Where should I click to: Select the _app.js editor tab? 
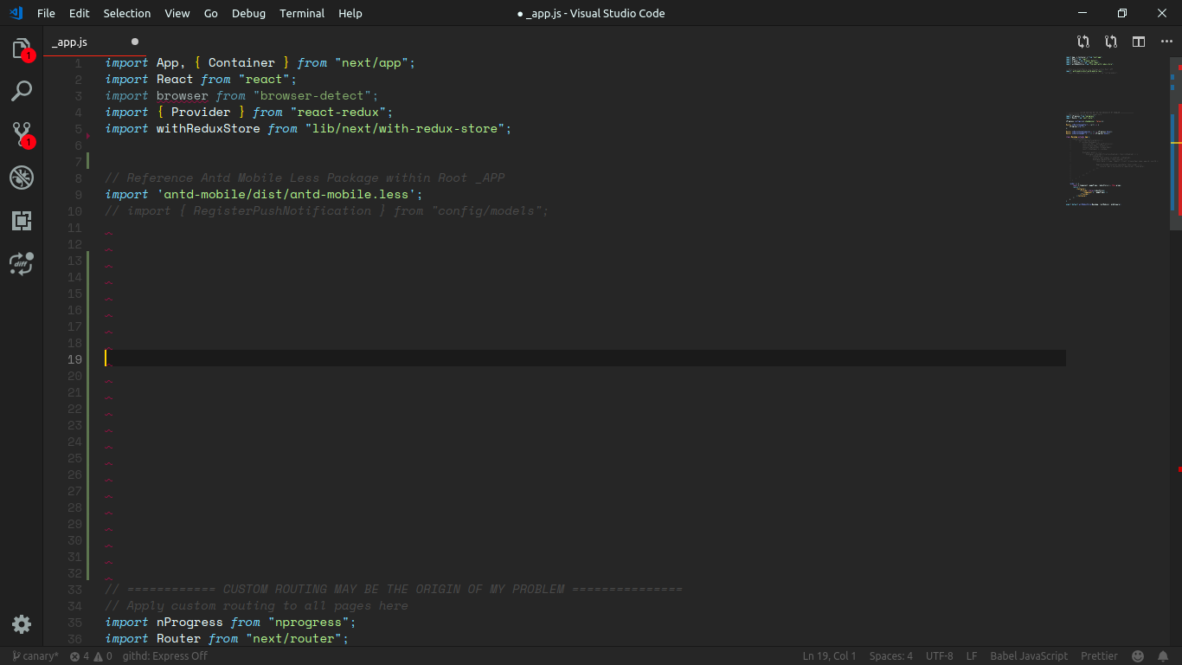(69, 41)
